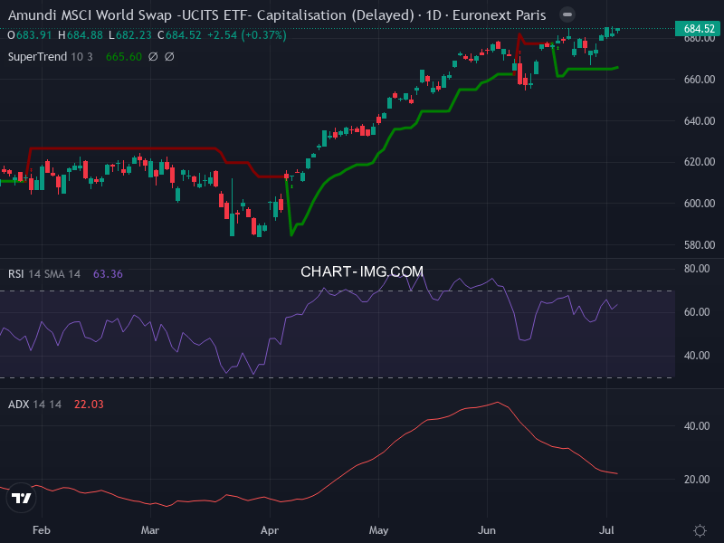Screen dimensions: 724x543
Task: Click the May label on time axis
Action: click(x=378, y=530)
